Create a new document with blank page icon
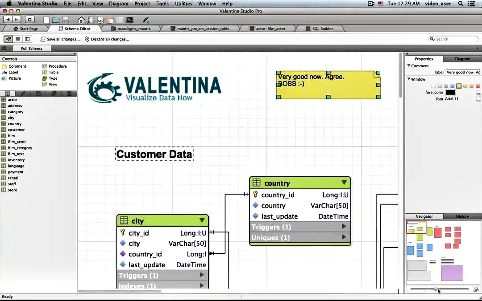This screenshot has height=301, width=482. click(x=46, y=20)
